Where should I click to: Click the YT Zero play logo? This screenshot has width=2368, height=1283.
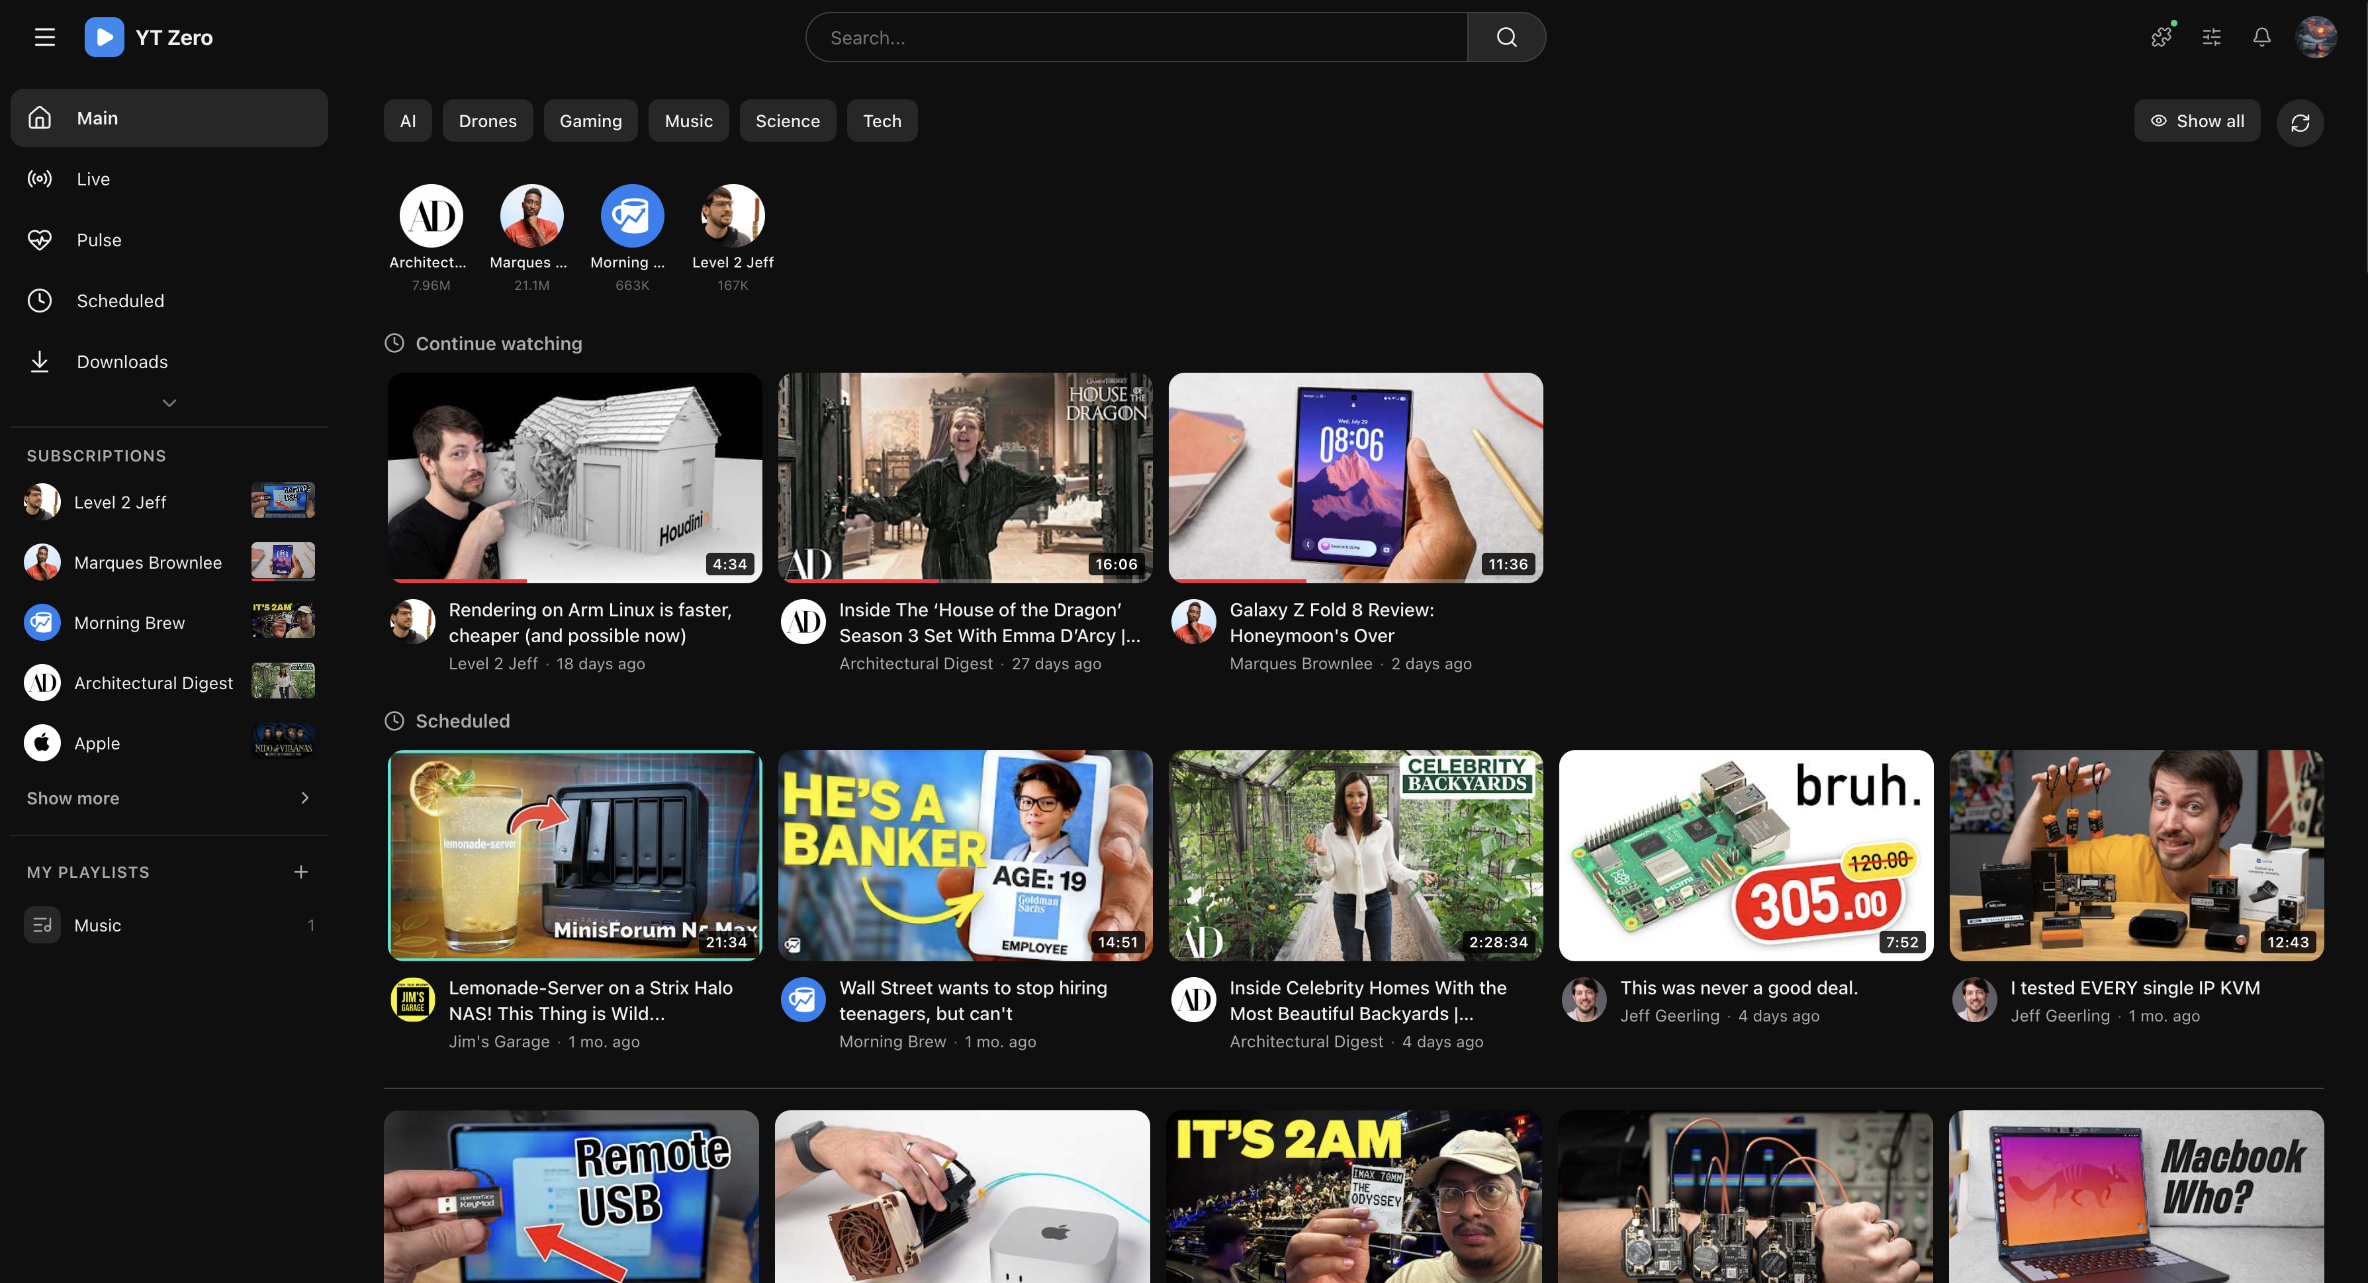104,38
